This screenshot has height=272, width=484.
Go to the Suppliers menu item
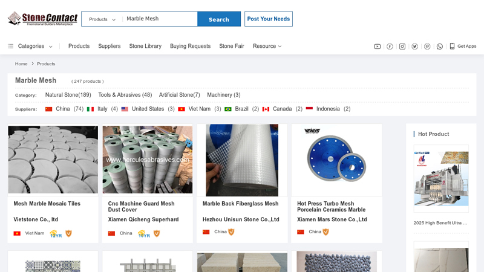pos(110,46)
